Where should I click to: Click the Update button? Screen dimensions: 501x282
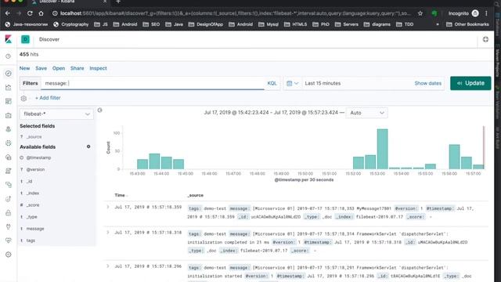tap(470, 83)
